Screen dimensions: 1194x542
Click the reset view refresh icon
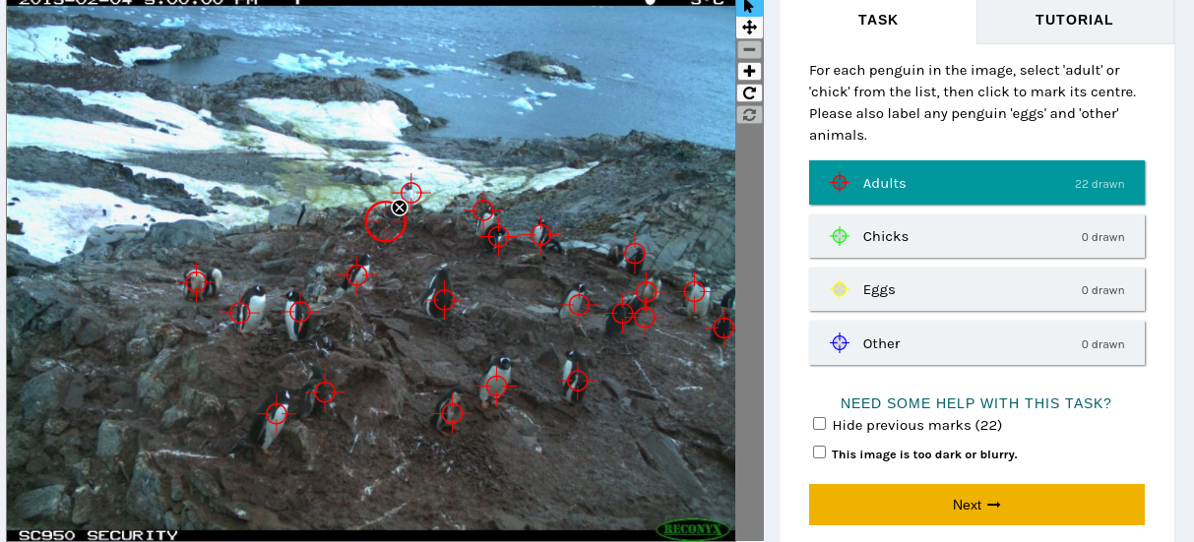coord(749,114)
